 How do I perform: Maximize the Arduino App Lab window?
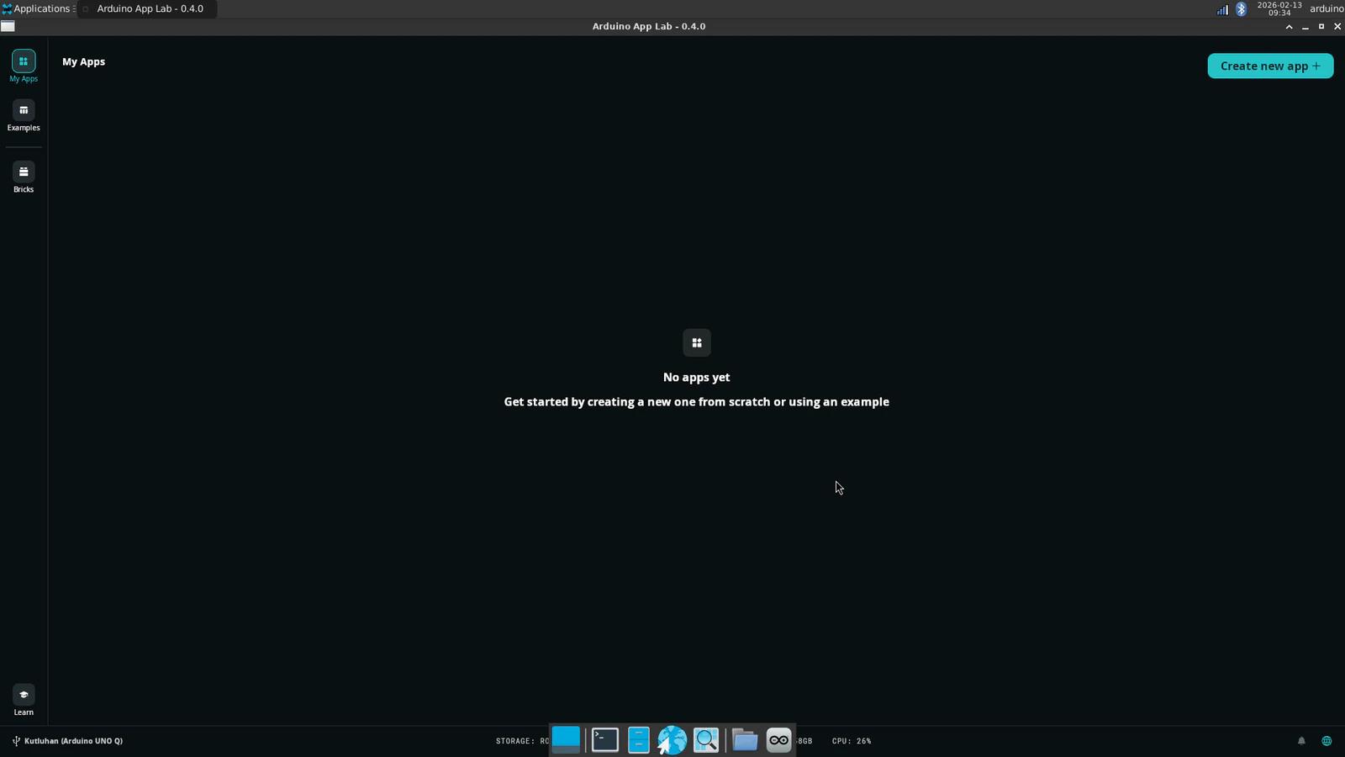(x=1321, y=26)
